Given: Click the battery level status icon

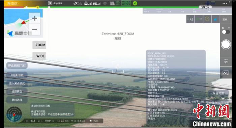Looking at the screenshot, I should coord(112,3).
